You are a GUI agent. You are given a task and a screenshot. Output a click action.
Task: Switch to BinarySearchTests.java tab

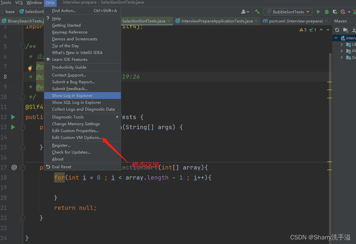[23, 21]
